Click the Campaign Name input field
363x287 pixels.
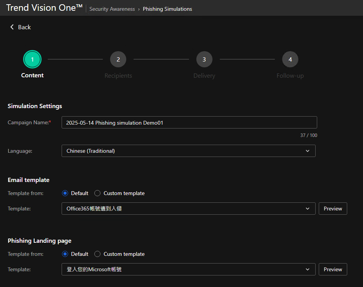pyautogui.click(x=189, y=122)
